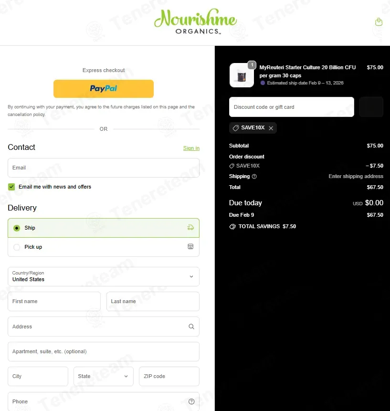Click the delivery truck icon in Ship row
The width and height of the screenshot is (390, 411).
tap(190, 228)
